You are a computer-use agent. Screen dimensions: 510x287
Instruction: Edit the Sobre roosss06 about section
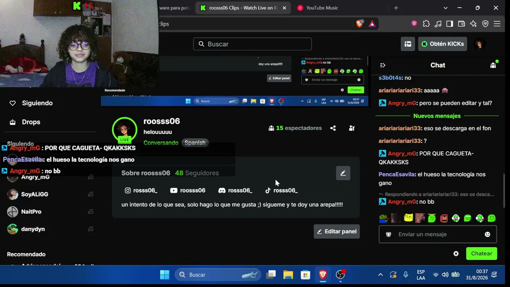tap(343, 173)
